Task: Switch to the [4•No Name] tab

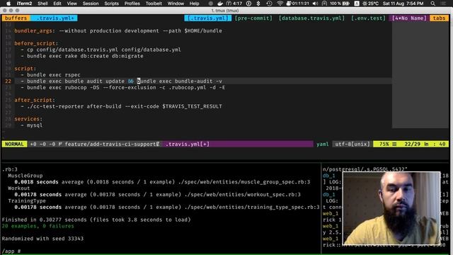Action: tap(409, 18)
